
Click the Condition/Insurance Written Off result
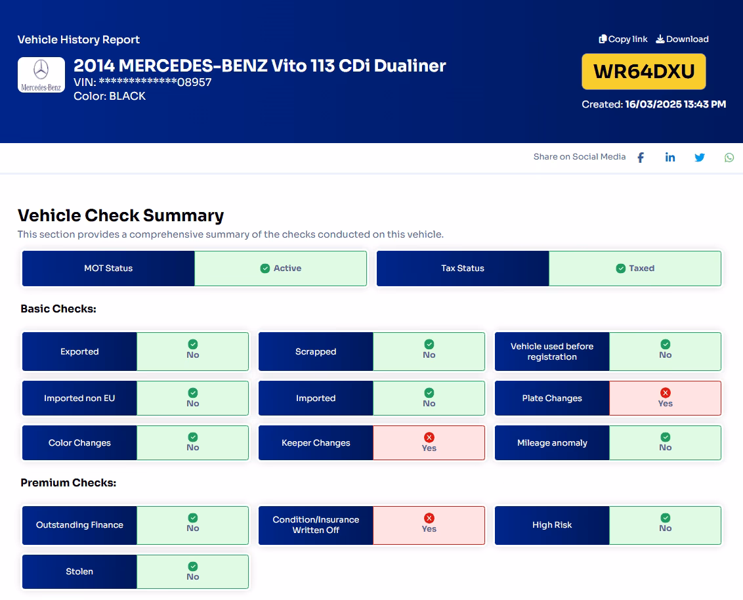point(429,524)
